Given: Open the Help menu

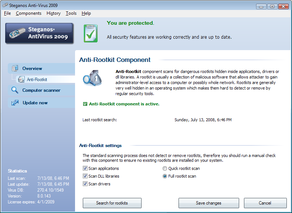Looking at the screenshot, I should click(86, 13).
